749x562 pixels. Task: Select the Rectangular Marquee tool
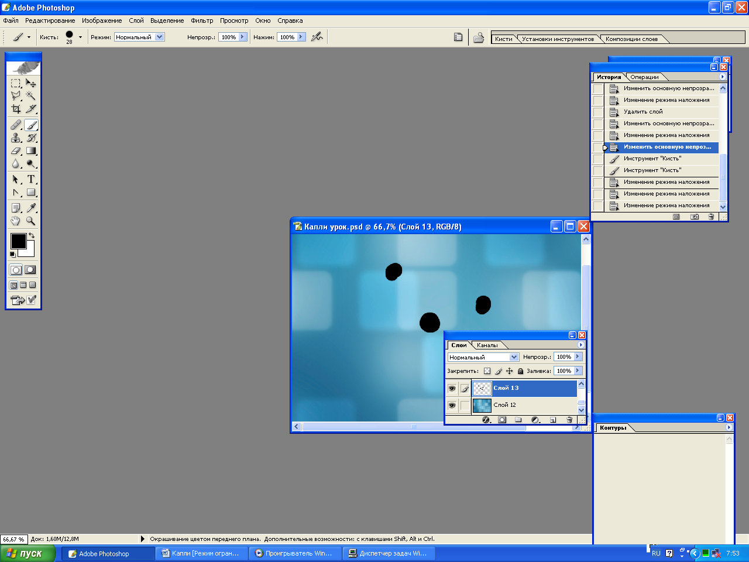(x=16, y=83)
